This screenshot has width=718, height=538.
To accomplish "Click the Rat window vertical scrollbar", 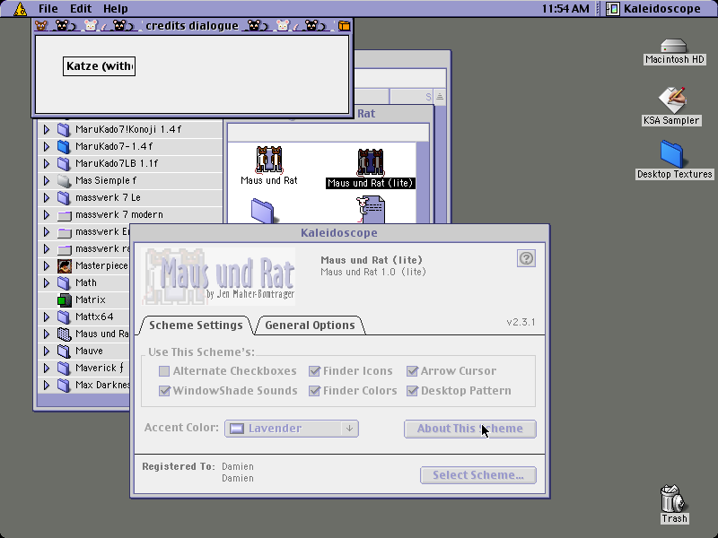I will click(x=423, y=183).
